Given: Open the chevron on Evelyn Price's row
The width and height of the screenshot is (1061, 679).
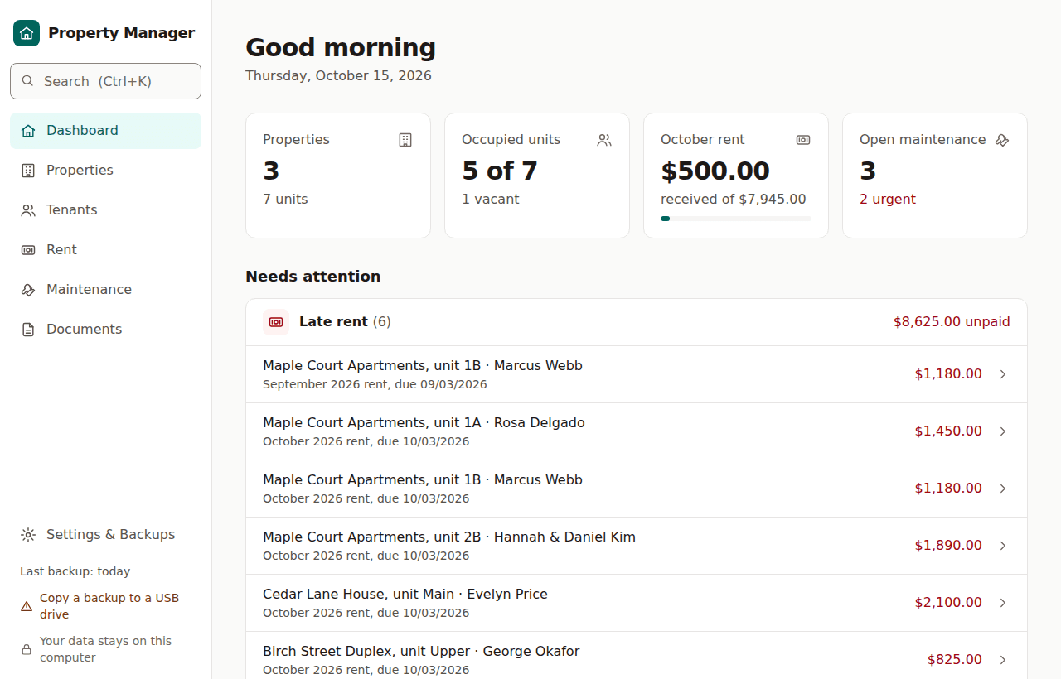Looking at the screenshot, I should (1003, 603).
